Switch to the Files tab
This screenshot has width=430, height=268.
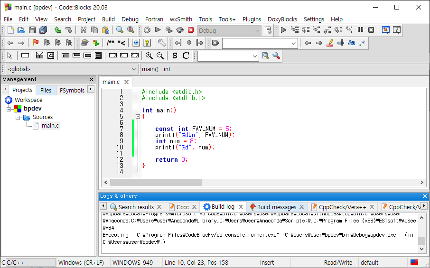pyautogui.click(x=46, y=90)
